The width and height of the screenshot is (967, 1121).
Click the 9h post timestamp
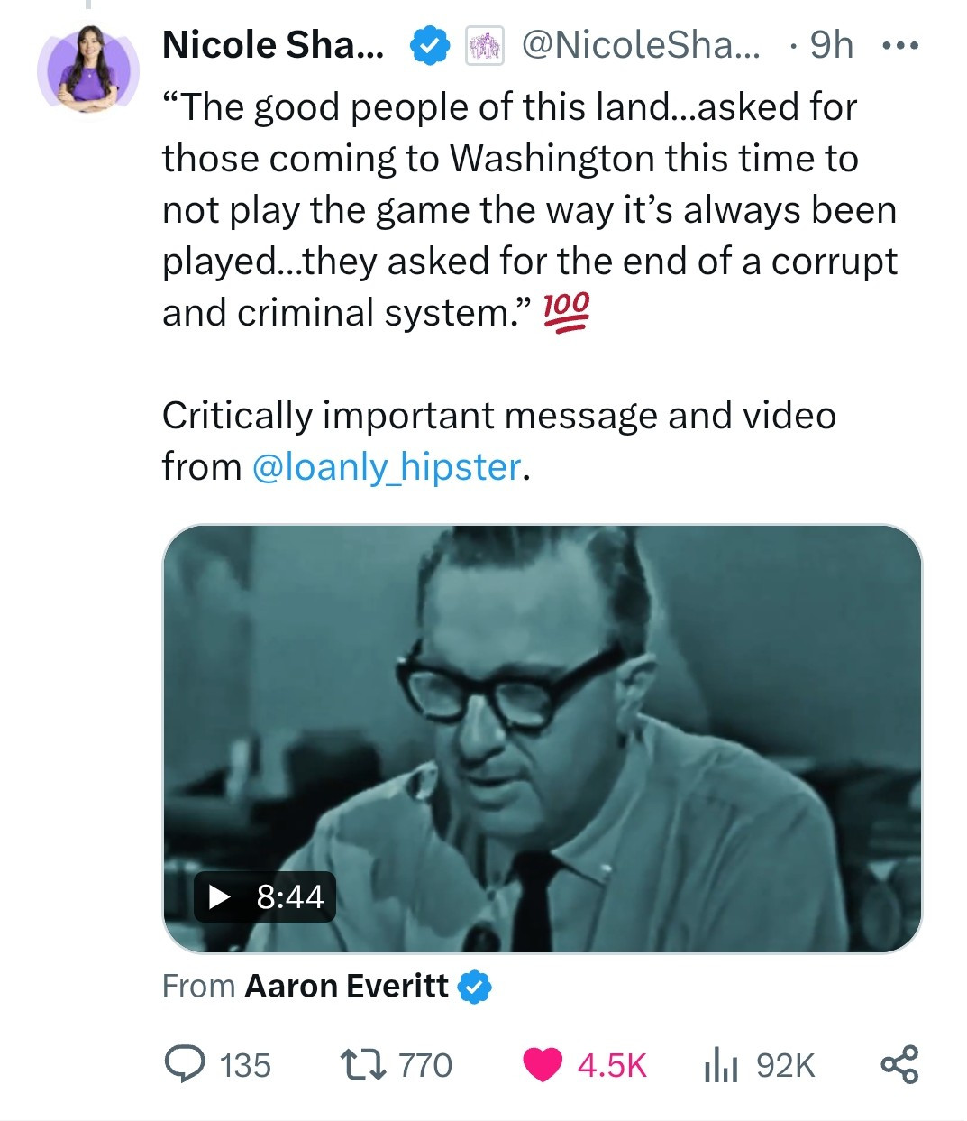pyautogui.click(x=830, y=45)
